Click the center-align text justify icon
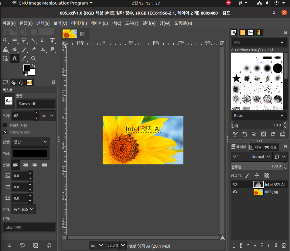 click(35, 165)
